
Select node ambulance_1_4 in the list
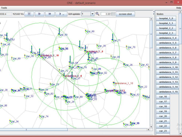pyautogui.click(x=167, y=38)
